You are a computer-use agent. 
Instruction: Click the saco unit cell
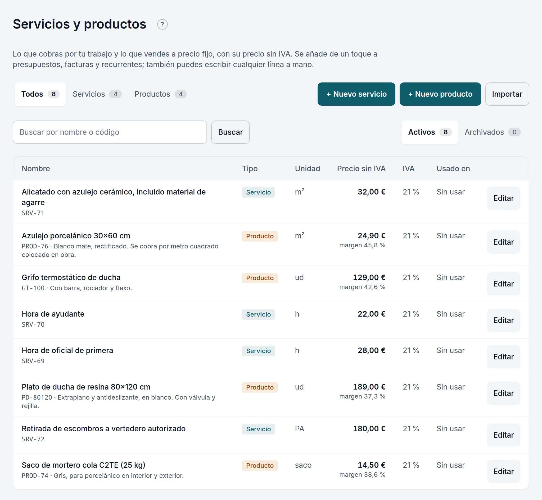[x=303, y=465]
